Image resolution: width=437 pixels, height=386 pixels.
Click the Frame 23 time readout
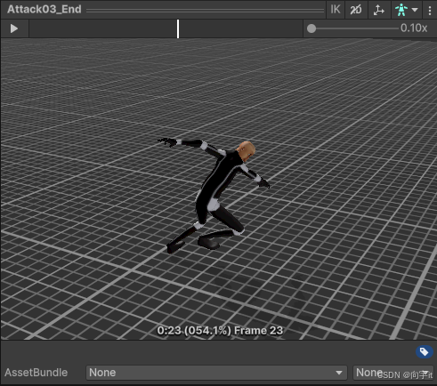pyautogui.click(x=220, y=331)
